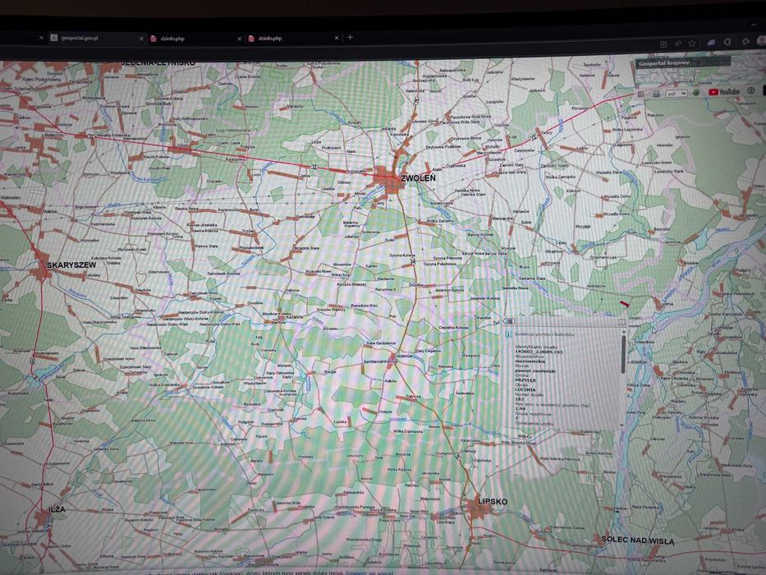The width and height of the screenshot is (766, 575).
Task: Click the down arrow of info popup scrollbar
Action: coord(623,425)
